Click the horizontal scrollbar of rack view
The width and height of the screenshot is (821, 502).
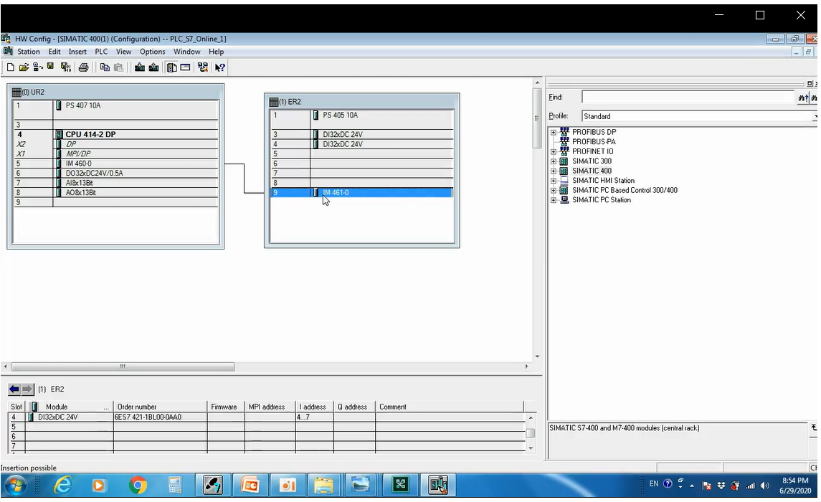pyautogui.click(x=123, y=367)
